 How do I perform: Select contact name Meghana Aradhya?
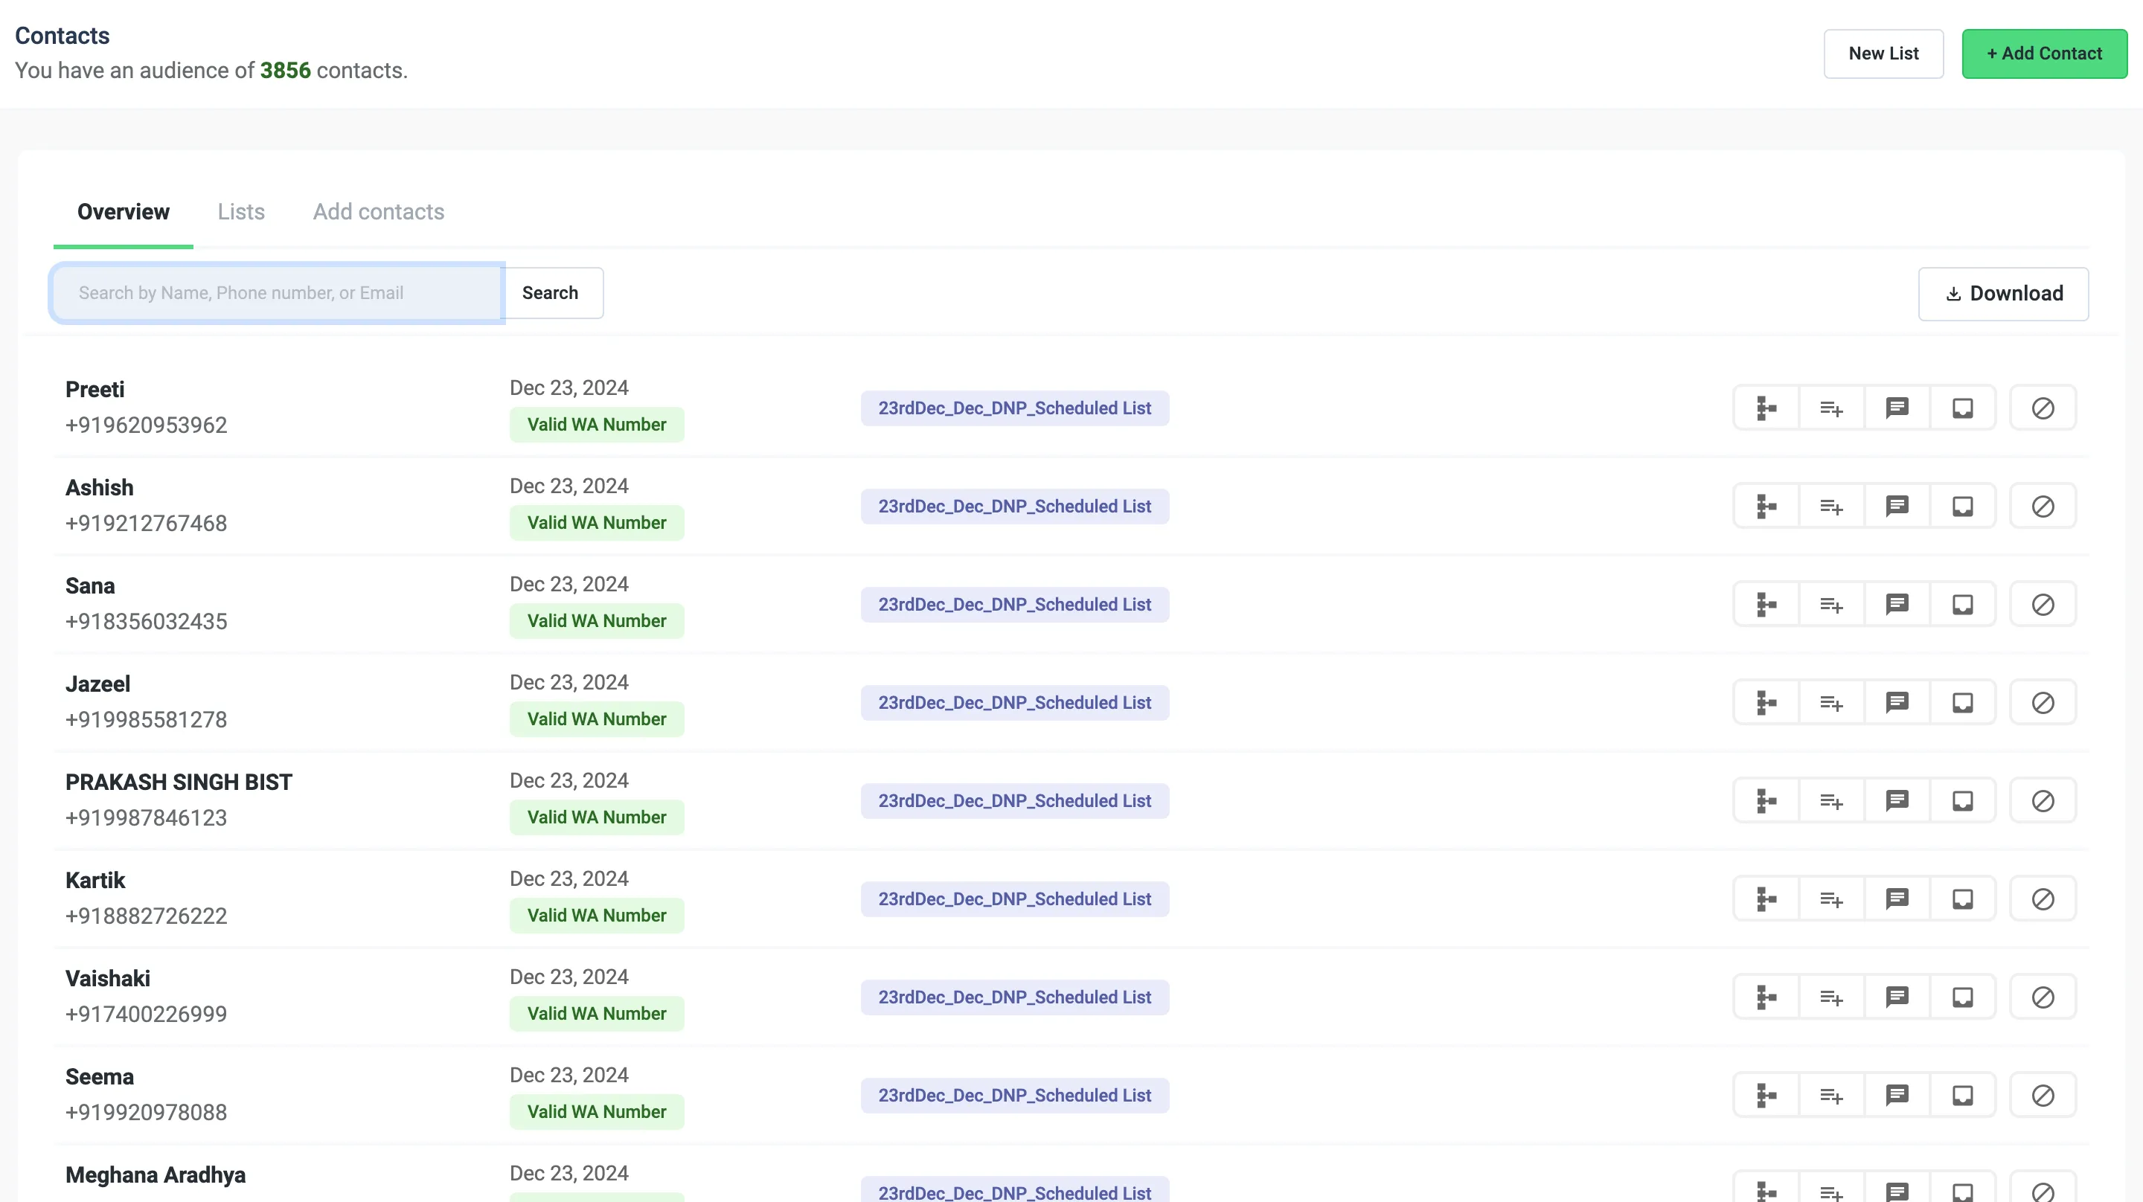coord(156,1174)
